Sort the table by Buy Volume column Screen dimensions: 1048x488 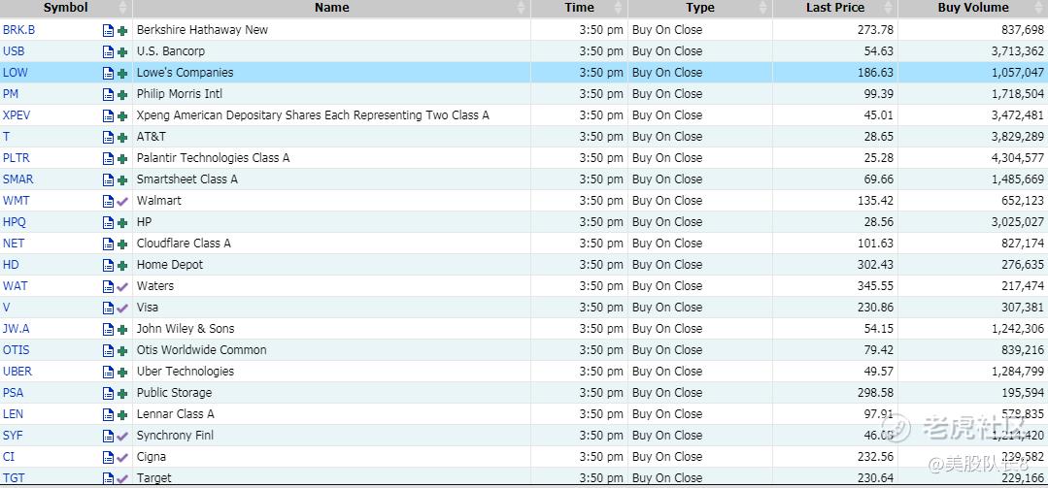tap(972, 8)
